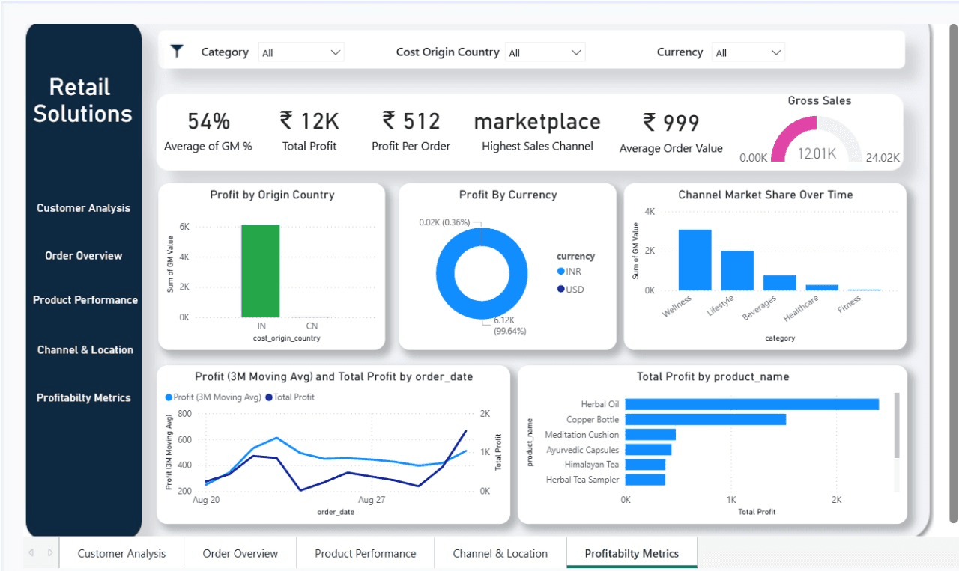This screenshot has height=571, width=959.
Task: Select the Herbal Oil bar in Total Profit chart
Action: 749,404
